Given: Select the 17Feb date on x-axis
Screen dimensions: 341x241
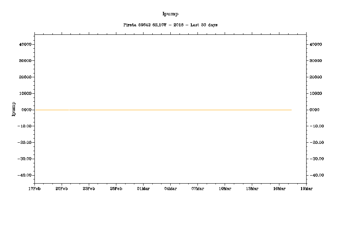Looking at the screenshot, I should tap(34, 189).
